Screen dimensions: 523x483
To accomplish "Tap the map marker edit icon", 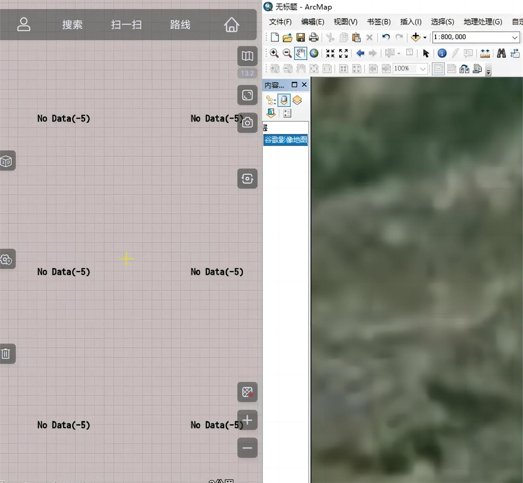I will coord(247,392).
